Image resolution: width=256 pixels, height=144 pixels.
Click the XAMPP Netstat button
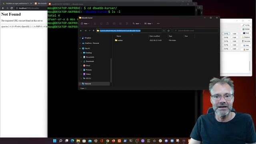click(246, 29)
